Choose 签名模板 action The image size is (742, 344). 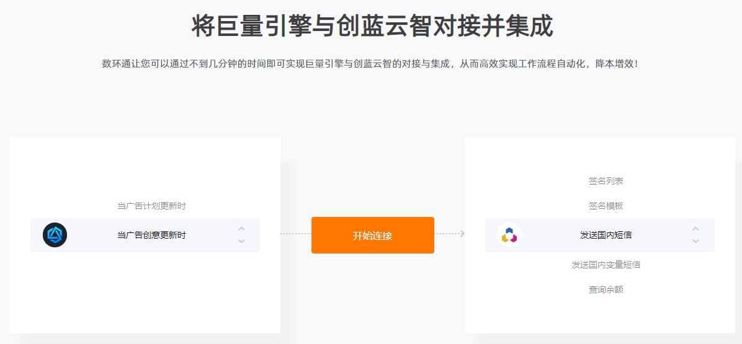606,206
